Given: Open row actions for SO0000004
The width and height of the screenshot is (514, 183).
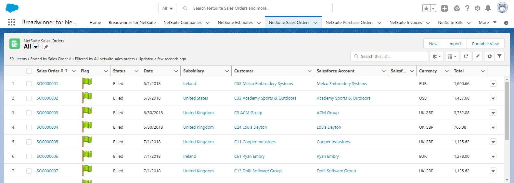Looking at the screenshot, I should coord(493,127).
